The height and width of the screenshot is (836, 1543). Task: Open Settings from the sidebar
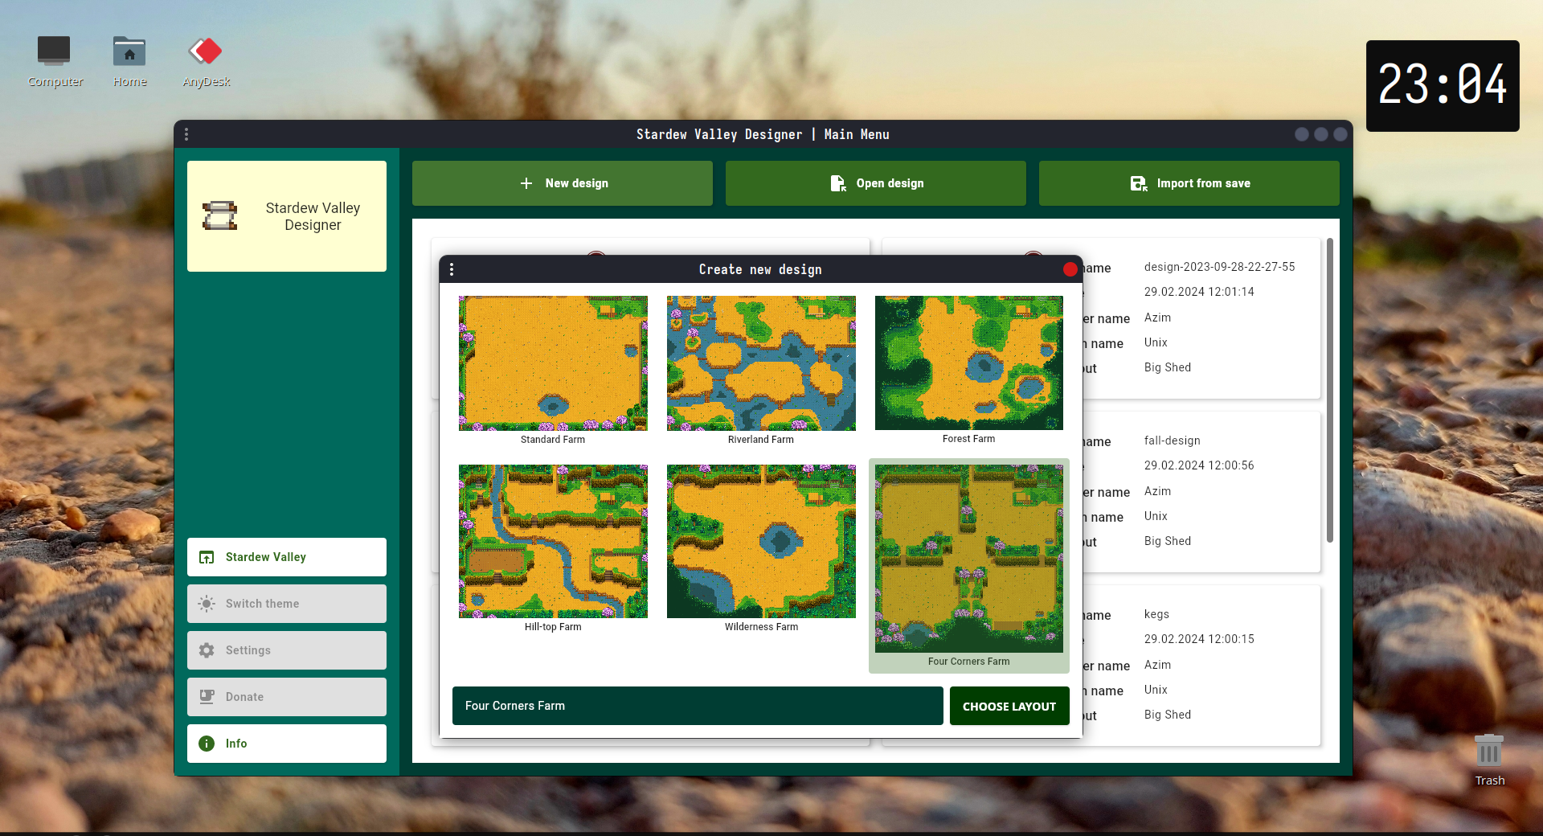(x=287, y=650)
